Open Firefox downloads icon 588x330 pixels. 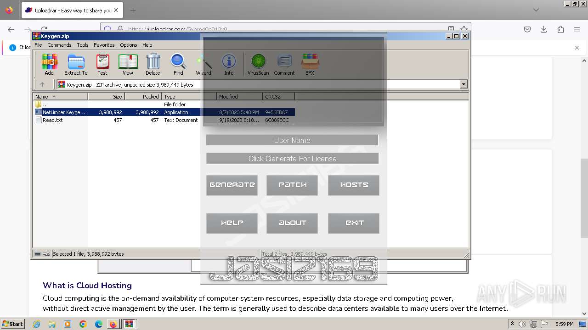[x=544, y=29]
